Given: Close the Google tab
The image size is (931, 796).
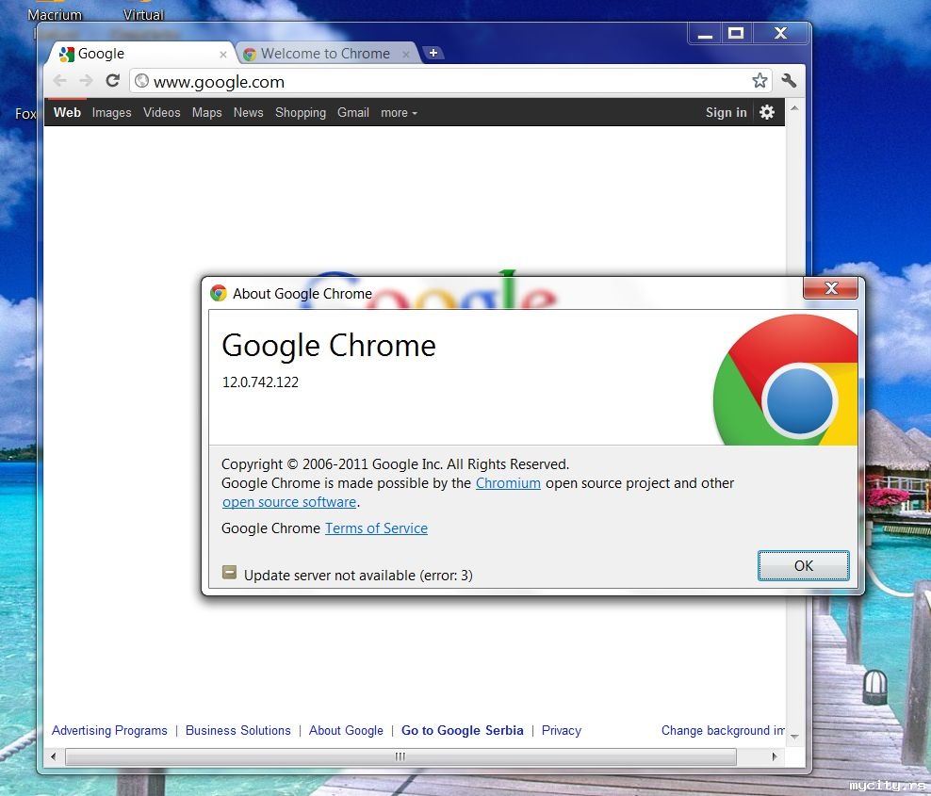Looking at the screenshot, I should [223, 55].
